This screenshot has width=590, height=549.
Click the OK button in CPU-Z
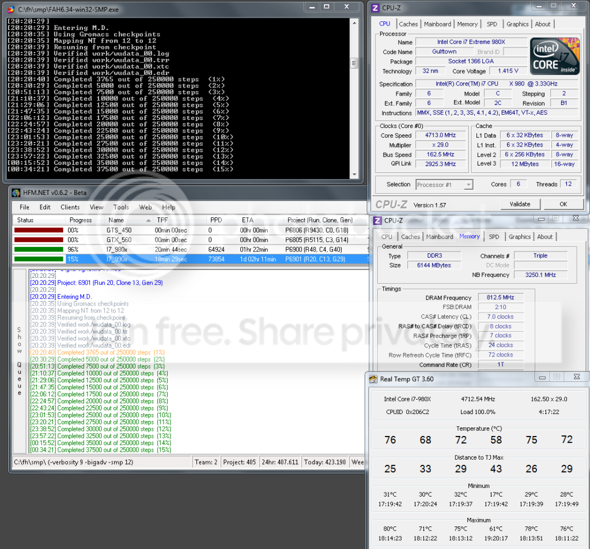point(563,204)
